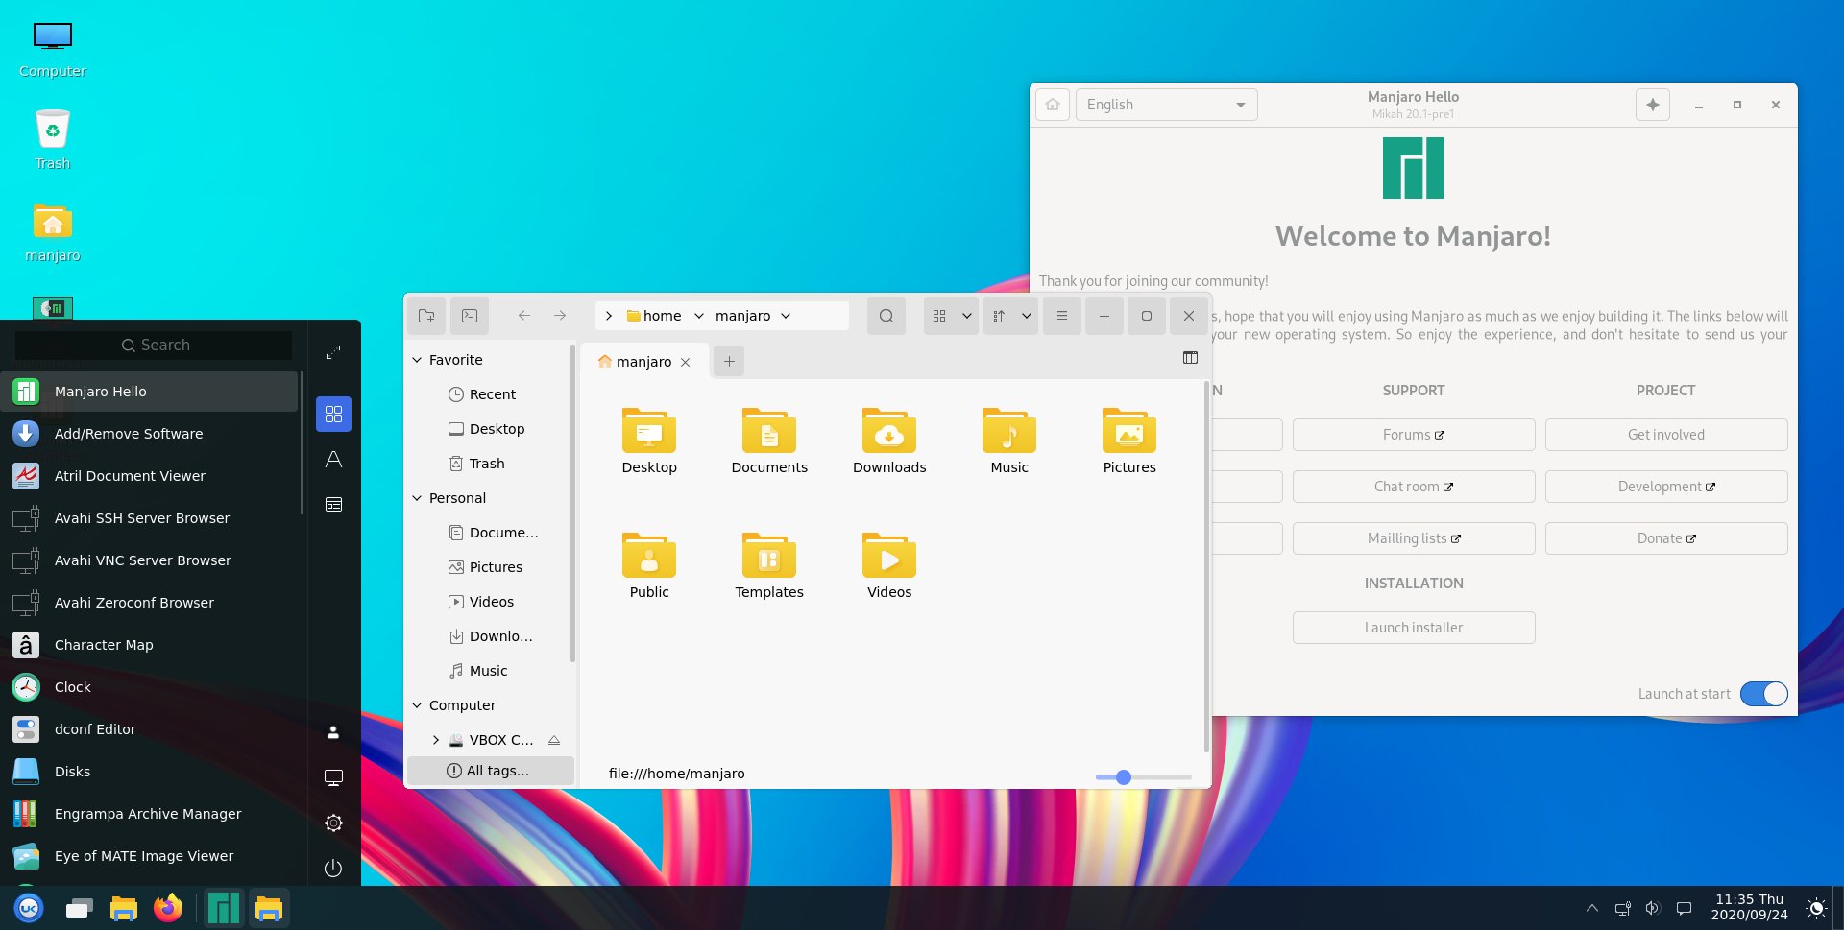1844x930 pixels.
Task: Add a new tab in file manager
Action: pyautogui.click(x=729, y=362)
